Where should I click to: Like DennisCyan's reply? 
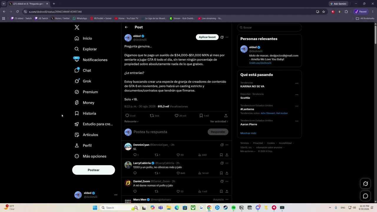point(178,155)
